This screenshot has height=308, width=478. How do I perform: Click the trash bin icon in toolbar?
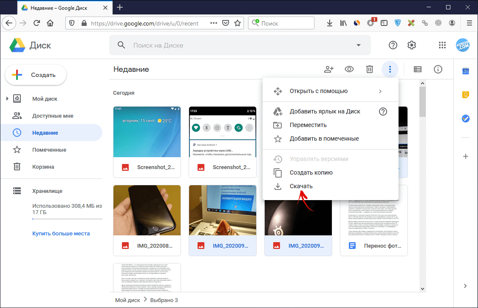pos(370,69)
